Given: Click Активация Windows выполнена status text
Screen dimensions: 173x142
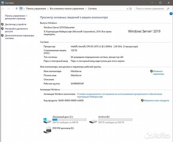Looking at the screenshot, I should (59, 94).
